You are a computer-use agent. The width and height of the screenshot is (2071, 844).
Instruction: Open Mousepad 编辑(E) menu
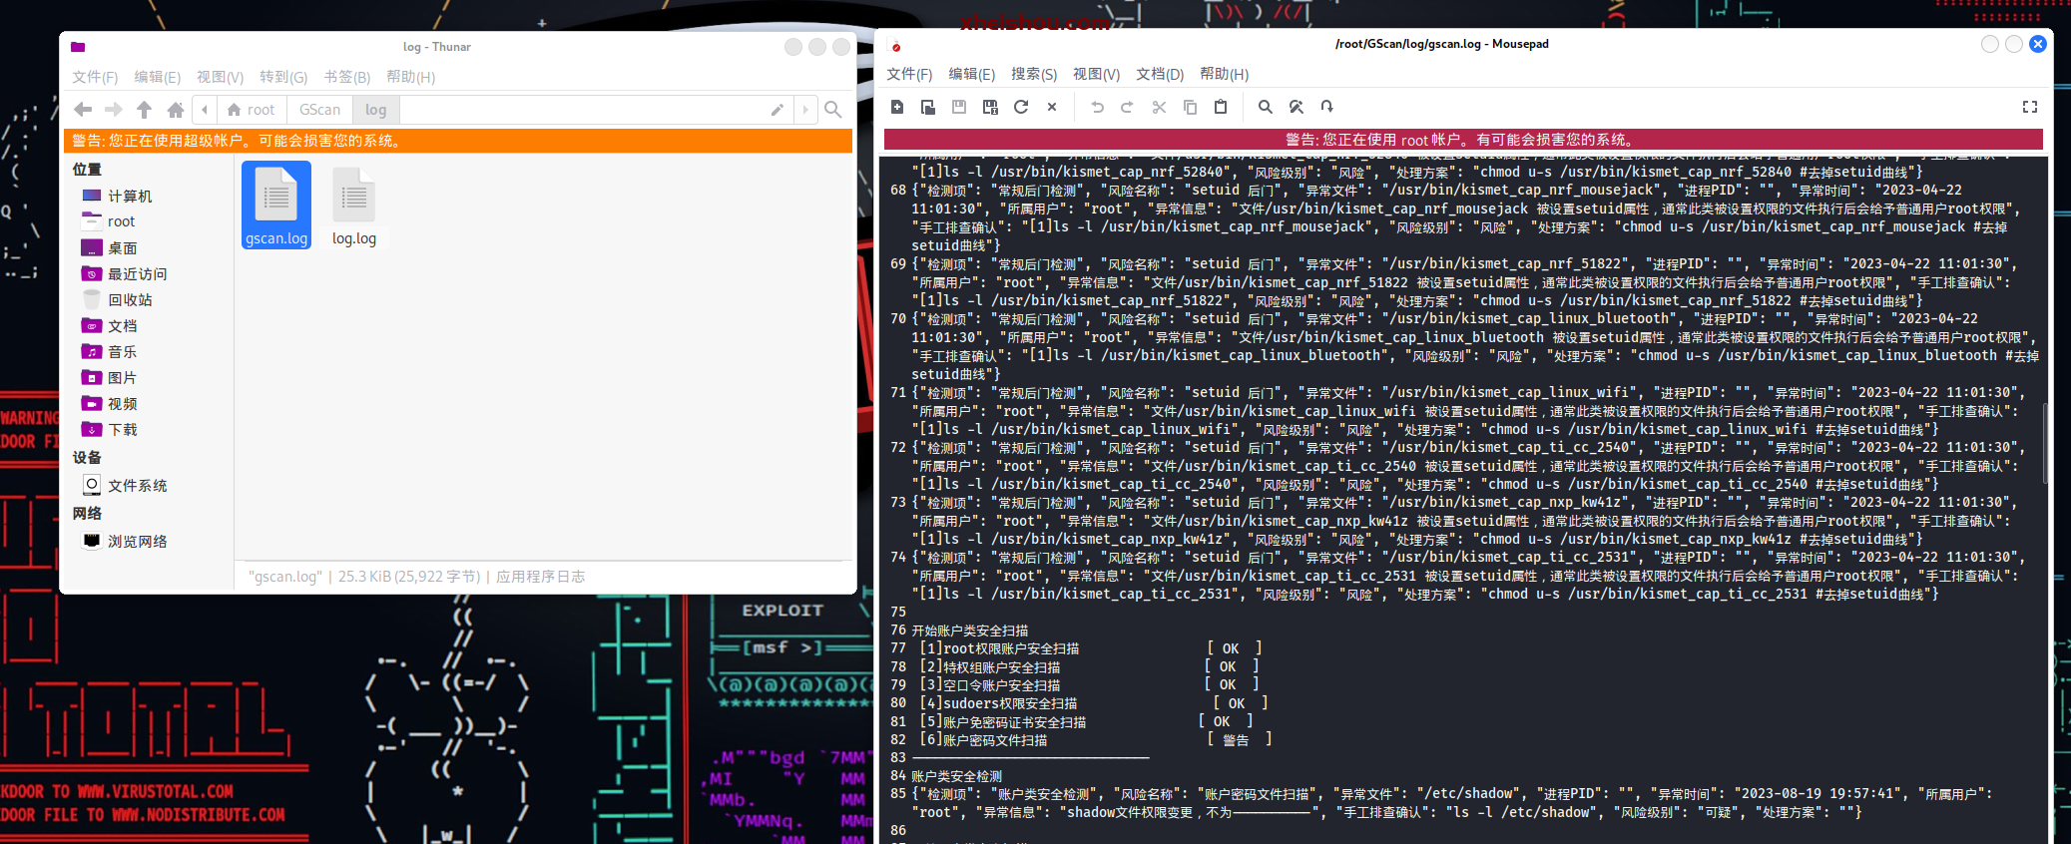pos(972,74)
